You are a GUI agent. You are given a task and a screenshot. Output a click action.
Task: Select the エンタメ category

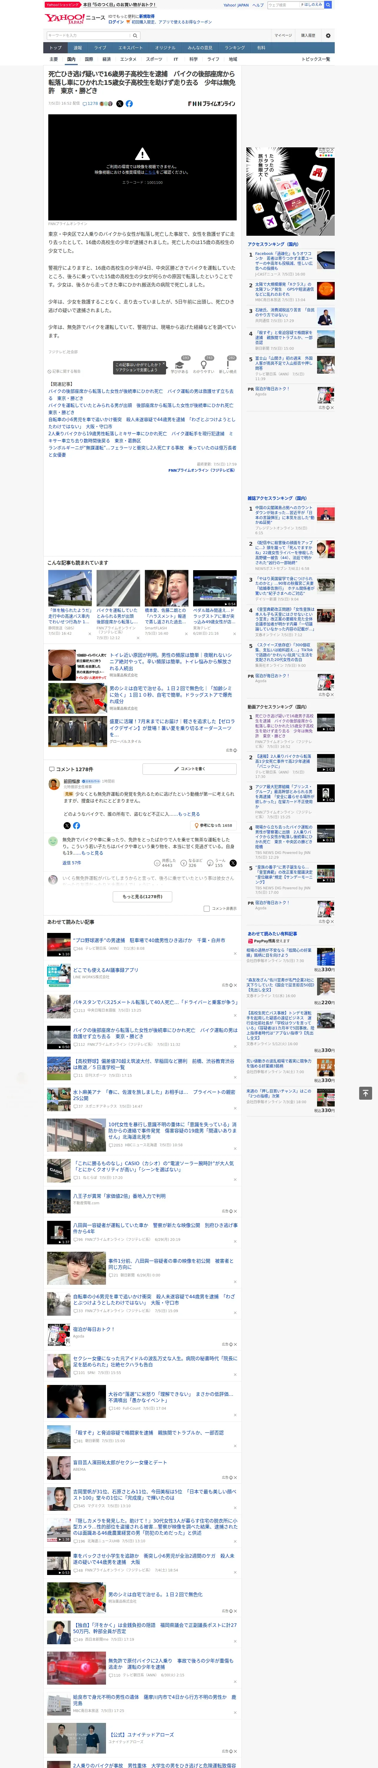(128, 60)
